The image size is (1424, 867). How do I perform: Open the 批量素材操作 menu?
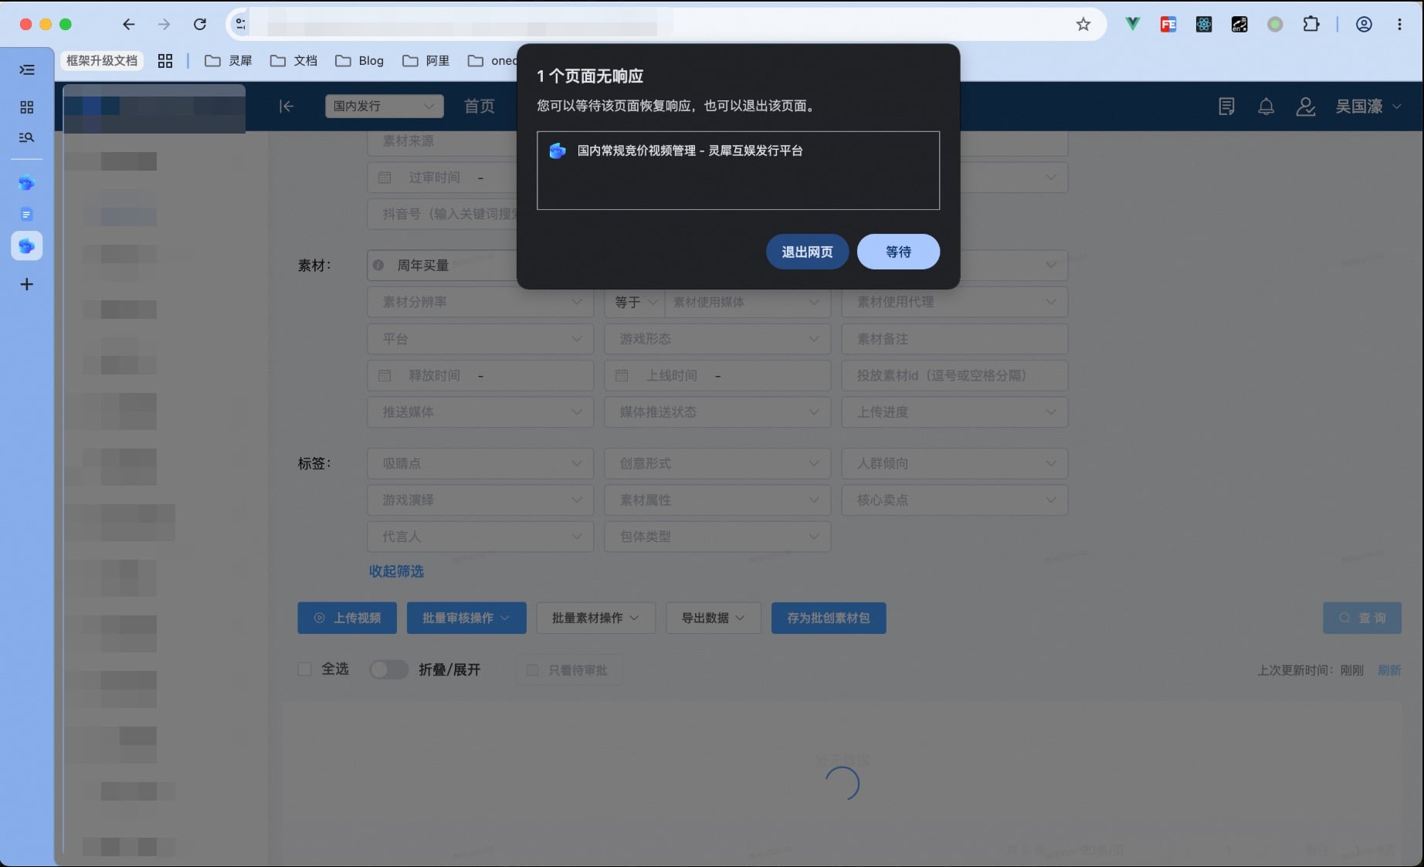point(596,618)
